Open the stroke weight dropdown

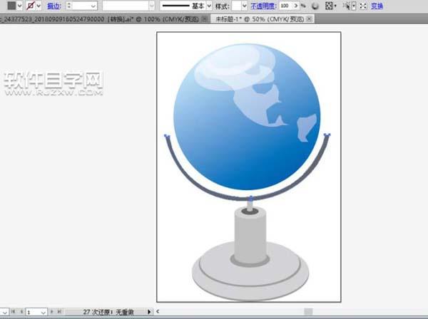click(93, 6)
